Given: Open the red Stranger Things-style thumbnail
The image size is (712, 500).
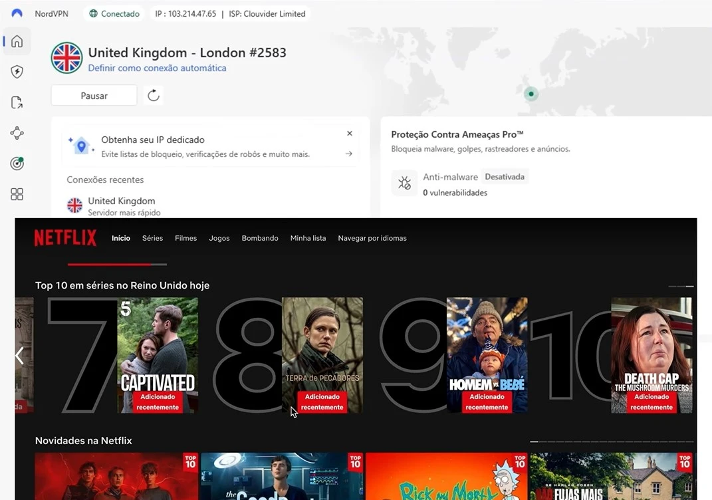Looking at the screenshot, I should pos(117,476).
